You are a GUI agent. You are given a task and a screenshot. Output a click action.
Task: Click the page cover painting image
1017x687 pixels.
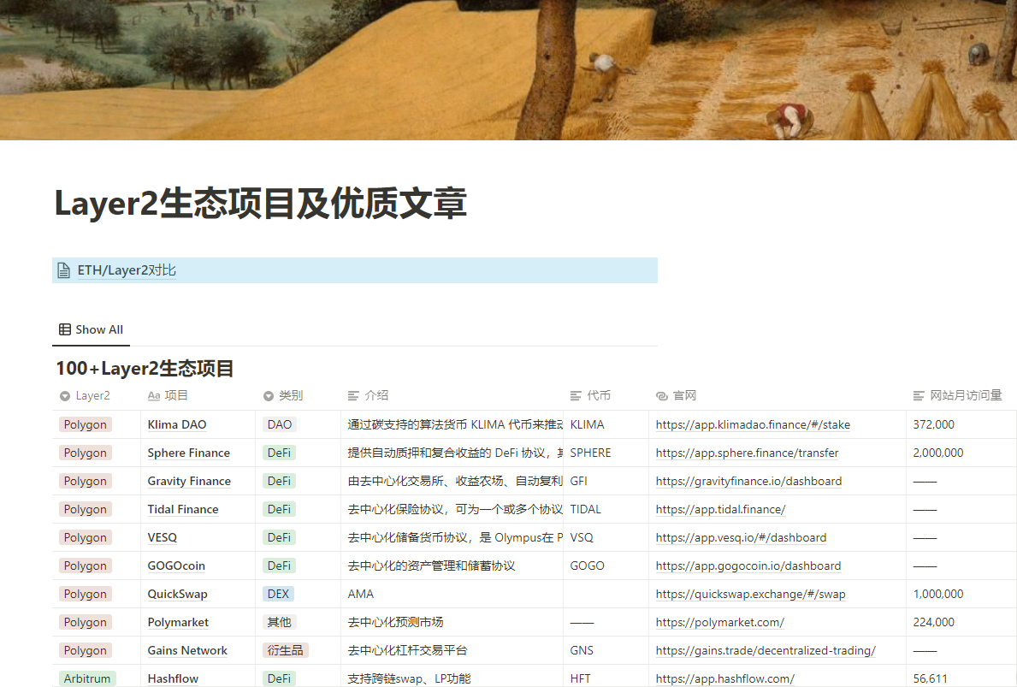[x=508, y=69]
